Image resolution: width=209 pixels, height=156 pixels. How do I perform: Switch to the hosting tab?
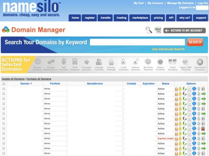(x=121, y=18)
